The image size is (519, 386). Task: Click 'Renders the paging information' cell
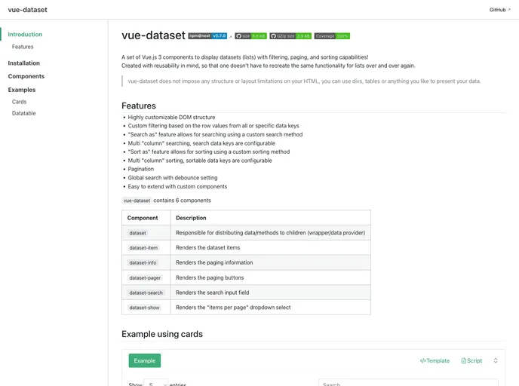270,262
